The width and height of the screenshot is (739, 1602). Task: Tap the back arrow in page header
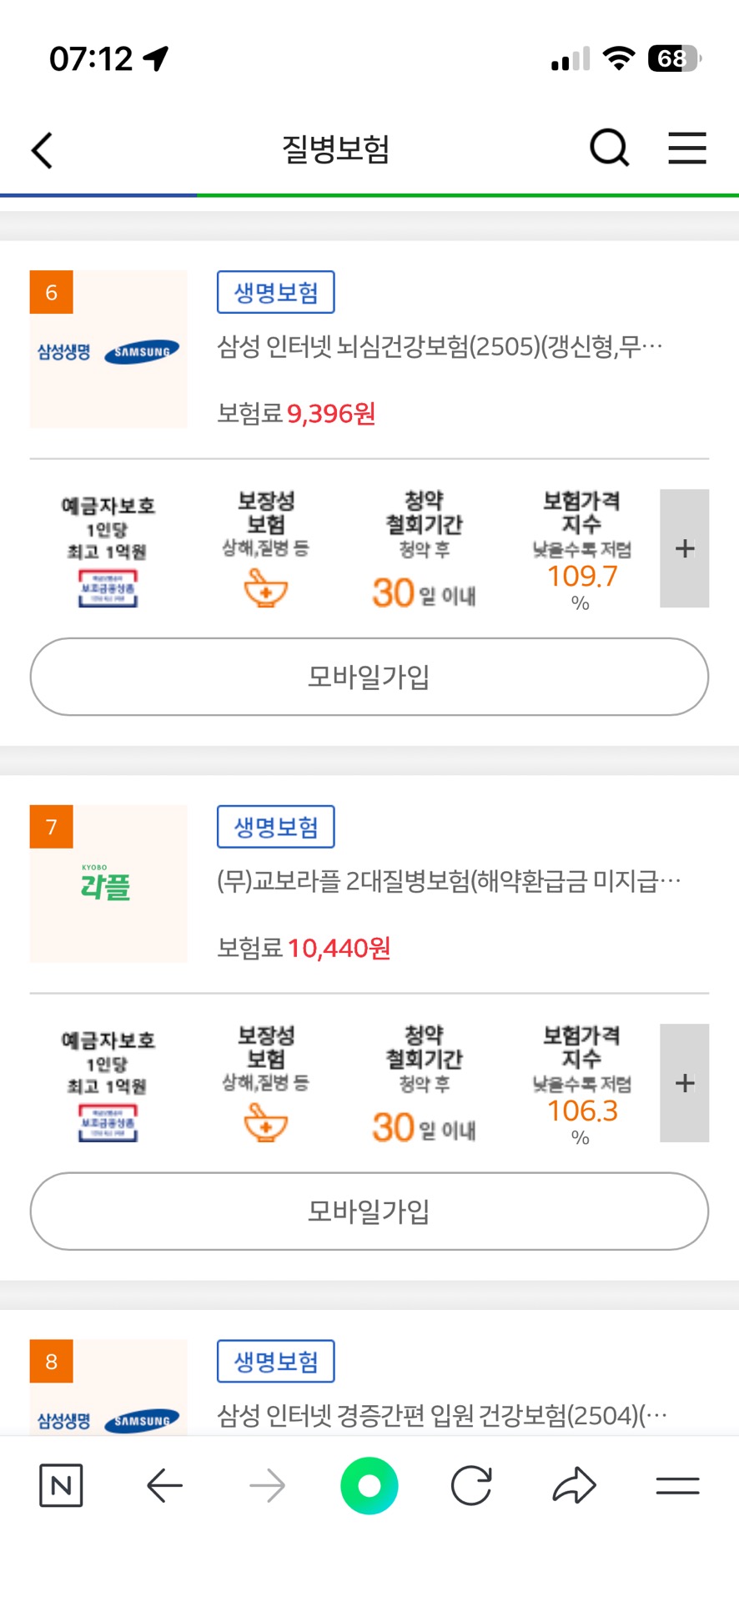click(x=43, y=150)
